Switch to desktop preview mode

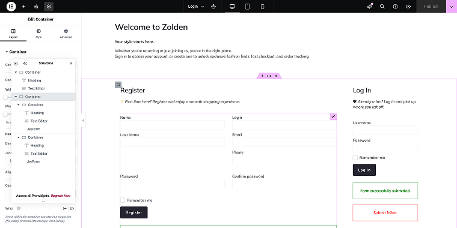[232, 7]
